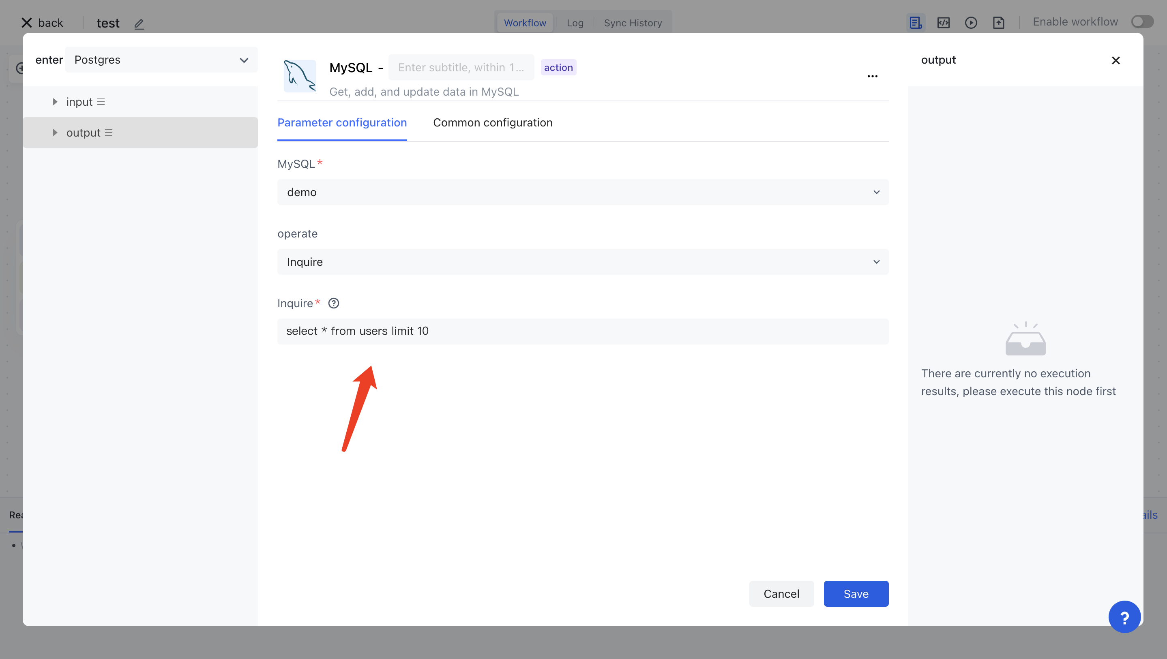Image resolution: width=1167 pixels, height=659 pixels.
Task: Open the three-dots more options menu
Action: (872, 76)
